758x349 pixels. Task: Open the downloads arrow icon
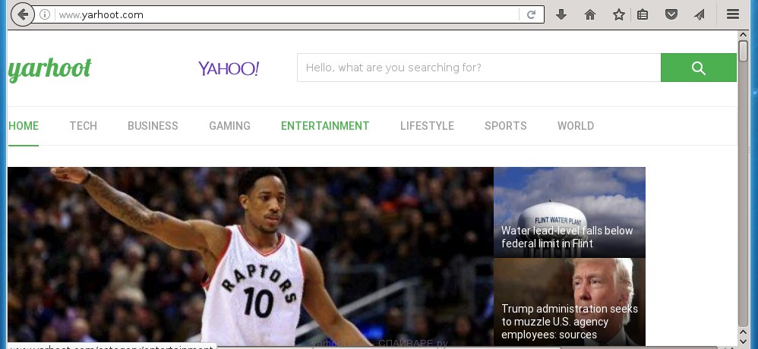561,14
